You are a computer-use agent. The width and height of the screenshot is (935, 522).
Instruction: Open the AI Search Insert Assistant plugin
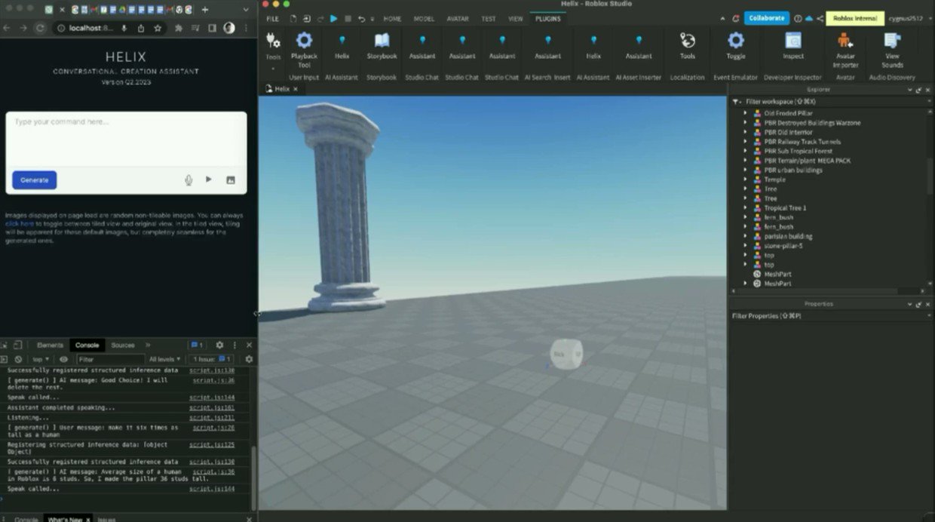coord(547,47)
